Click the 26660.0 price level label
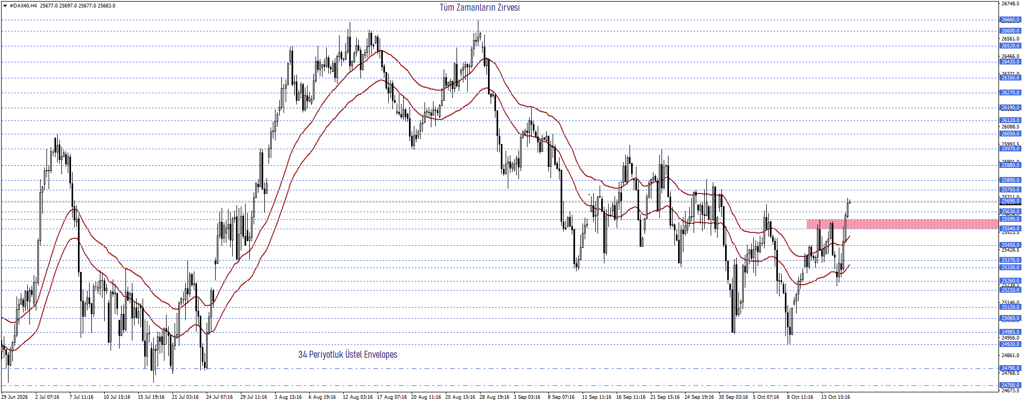Viewport: 1023px width, 403px height. click(1010, 20)
